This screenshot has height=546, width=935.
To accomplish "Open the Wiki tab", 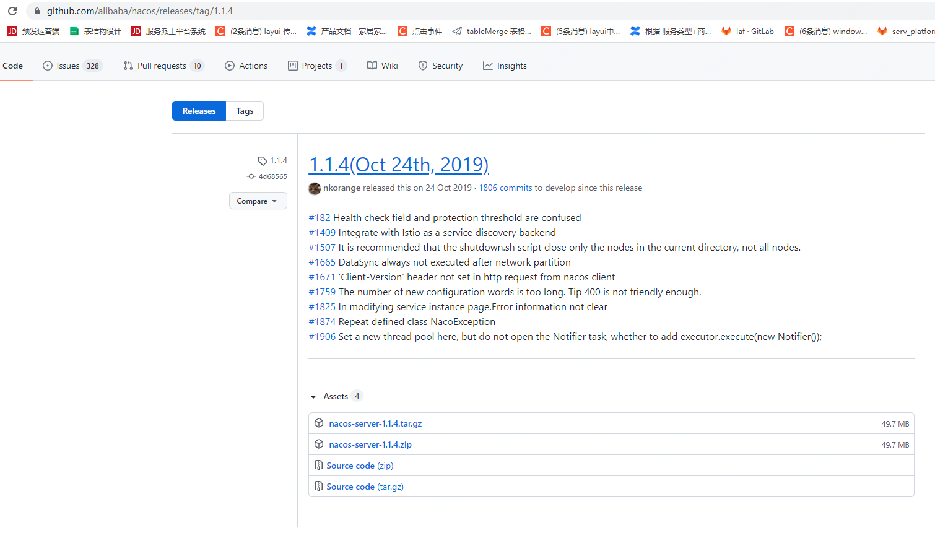I will pos(383,66).
